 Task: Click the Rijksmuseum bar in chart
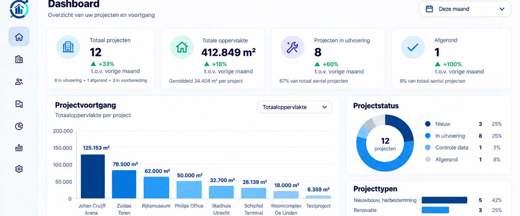(x=156, y=187)
